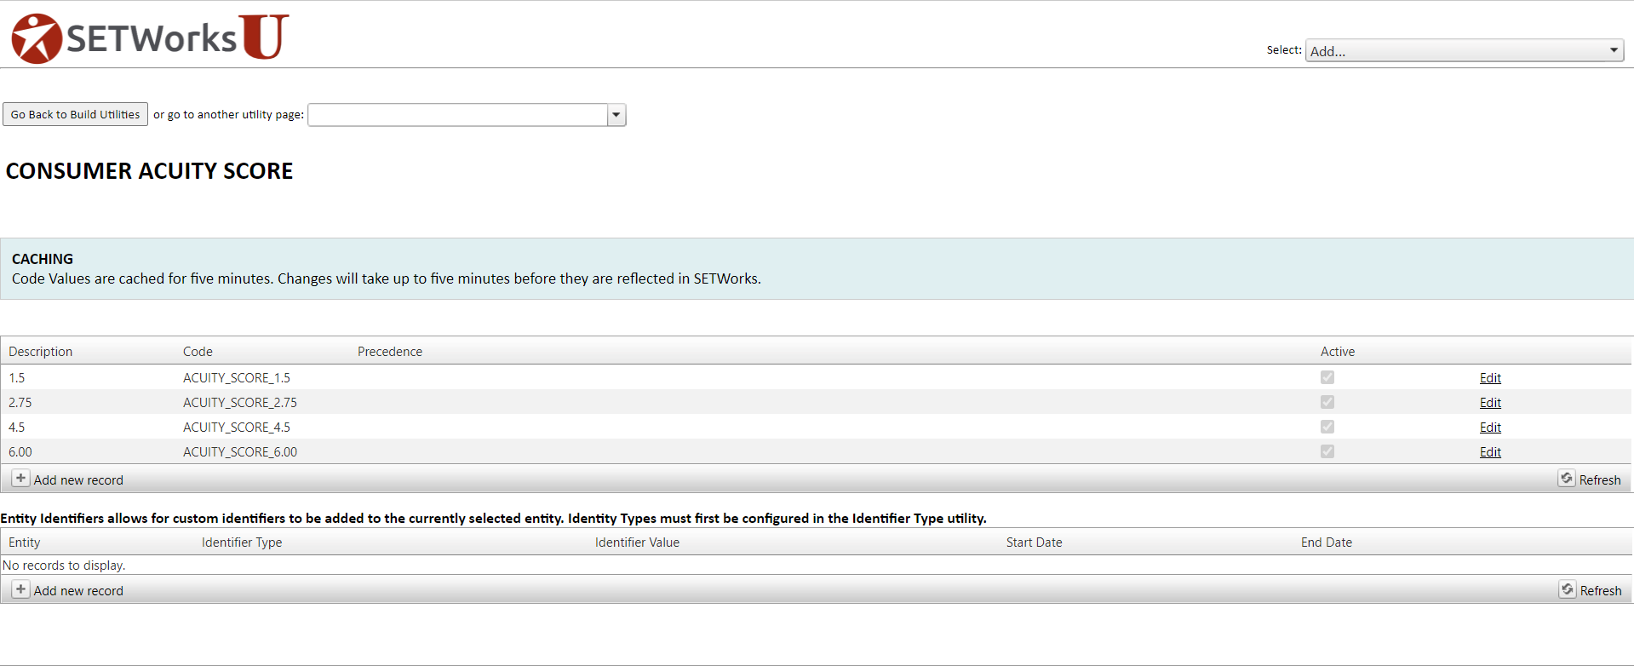The width and height of the screenshot is (1634, 666).
Task: Click plus icon in Entity Identifiers table
Action: click(x=20, y=589)
